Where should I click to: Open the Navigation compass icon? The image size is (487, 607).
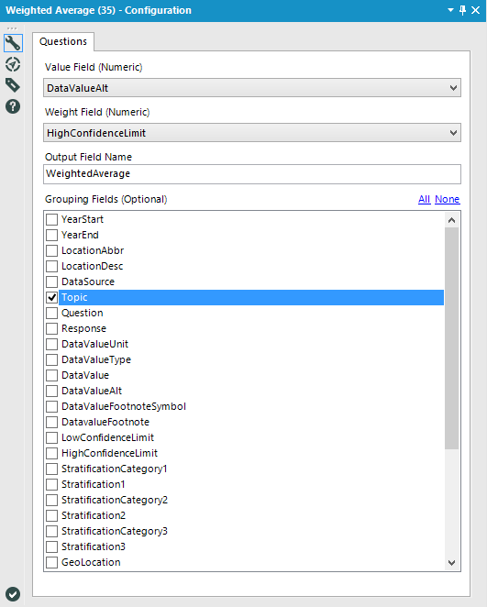13,64
